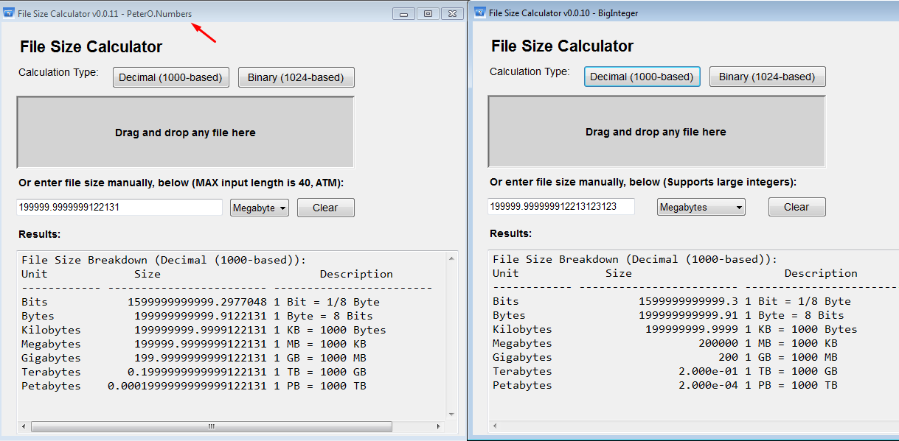Click the "1 KB = 1000 Bytes" description in the PeterO.Numbers results
899x441 pixels.
(x=330, y=330)
